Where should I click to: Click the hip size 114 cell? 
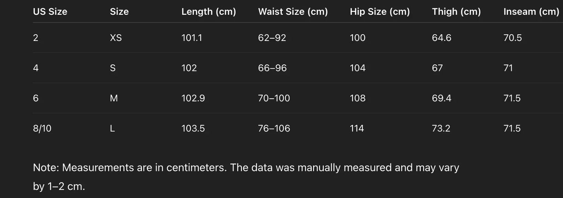[x=357, y=128]
